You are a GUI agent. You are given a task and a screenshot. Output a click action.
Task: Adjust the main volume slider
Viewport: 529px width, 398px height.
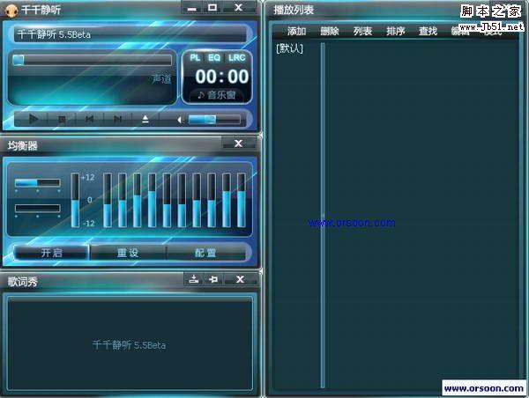click(x=214, y=120)
